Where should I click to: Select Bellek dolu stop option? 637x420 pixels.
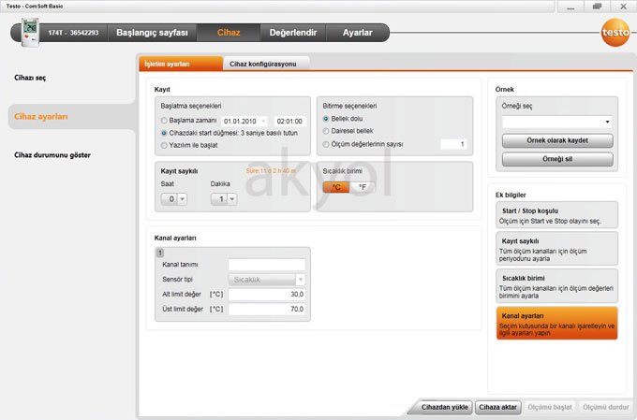326,119
